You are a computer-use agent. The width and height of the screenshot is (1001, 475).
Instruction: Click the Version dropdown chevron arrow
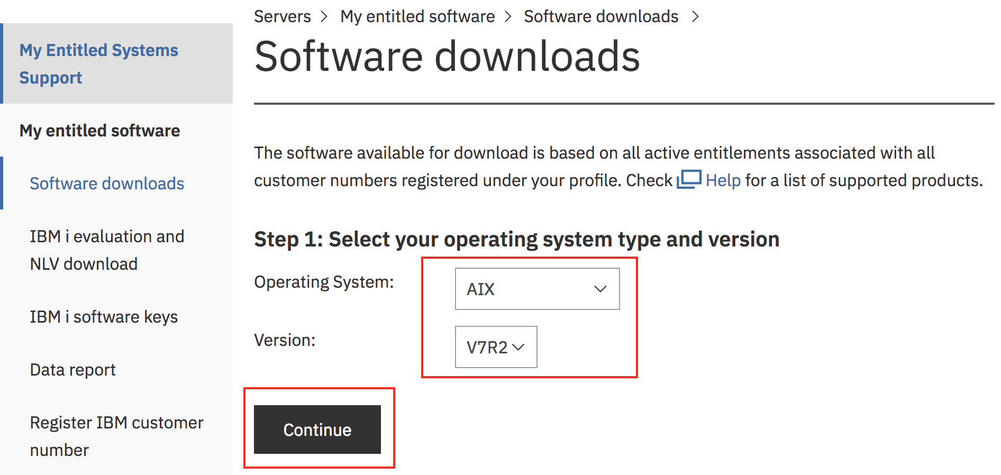pyautogui.click(x=518, y=347)
